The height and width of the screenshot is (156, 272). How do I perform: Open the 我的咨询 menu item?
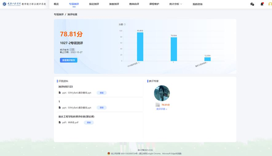198,4
